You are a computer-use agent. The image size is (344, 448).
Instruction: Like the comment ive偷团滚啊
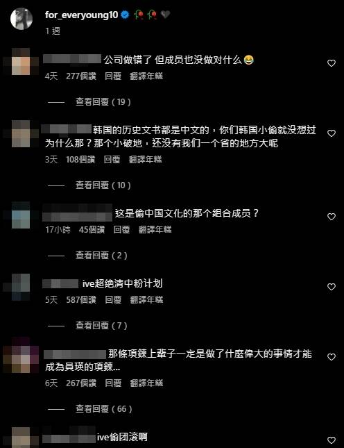(331, 440)
